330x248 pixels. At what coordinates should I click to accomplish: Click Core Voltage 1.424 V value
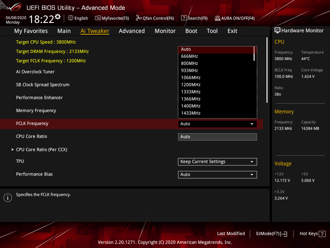tap(308, 77)
